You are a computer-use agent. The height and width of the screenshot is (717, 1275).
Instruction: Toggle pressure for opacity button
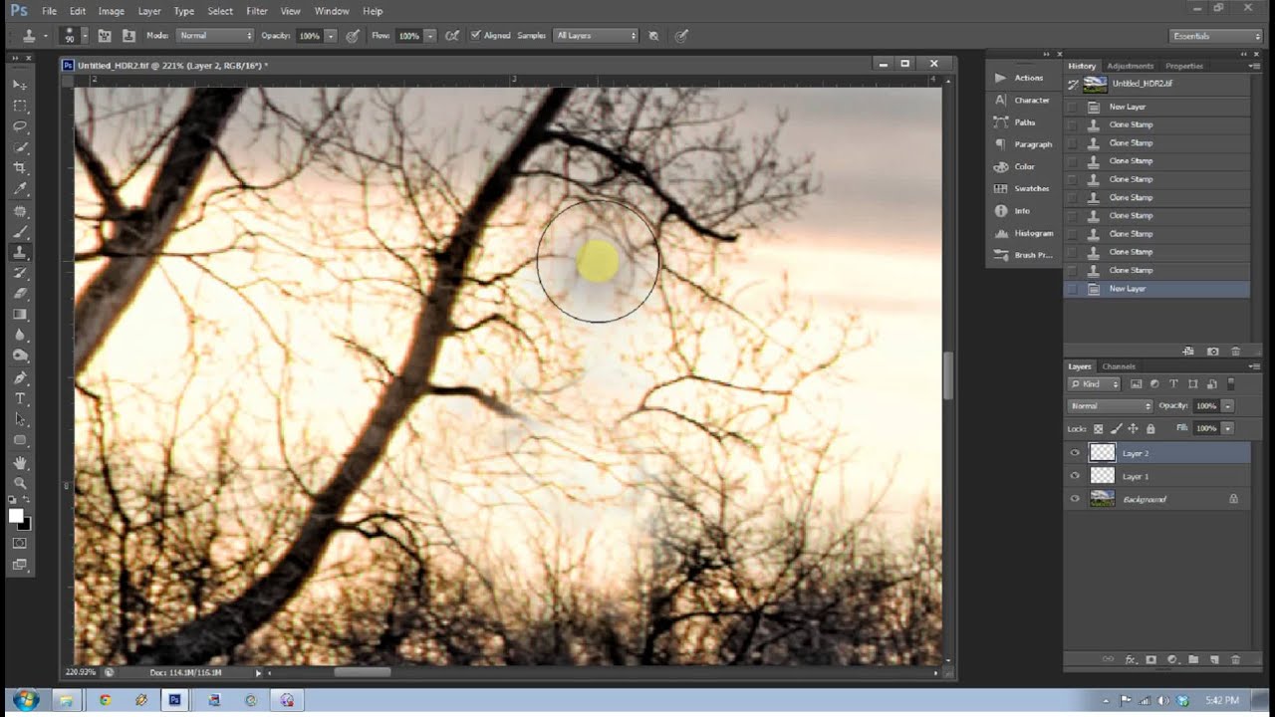(353, 35)
